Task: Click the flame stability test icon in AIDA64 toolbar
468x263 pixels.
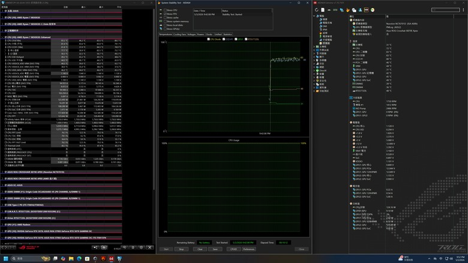Action: [348, 10]
